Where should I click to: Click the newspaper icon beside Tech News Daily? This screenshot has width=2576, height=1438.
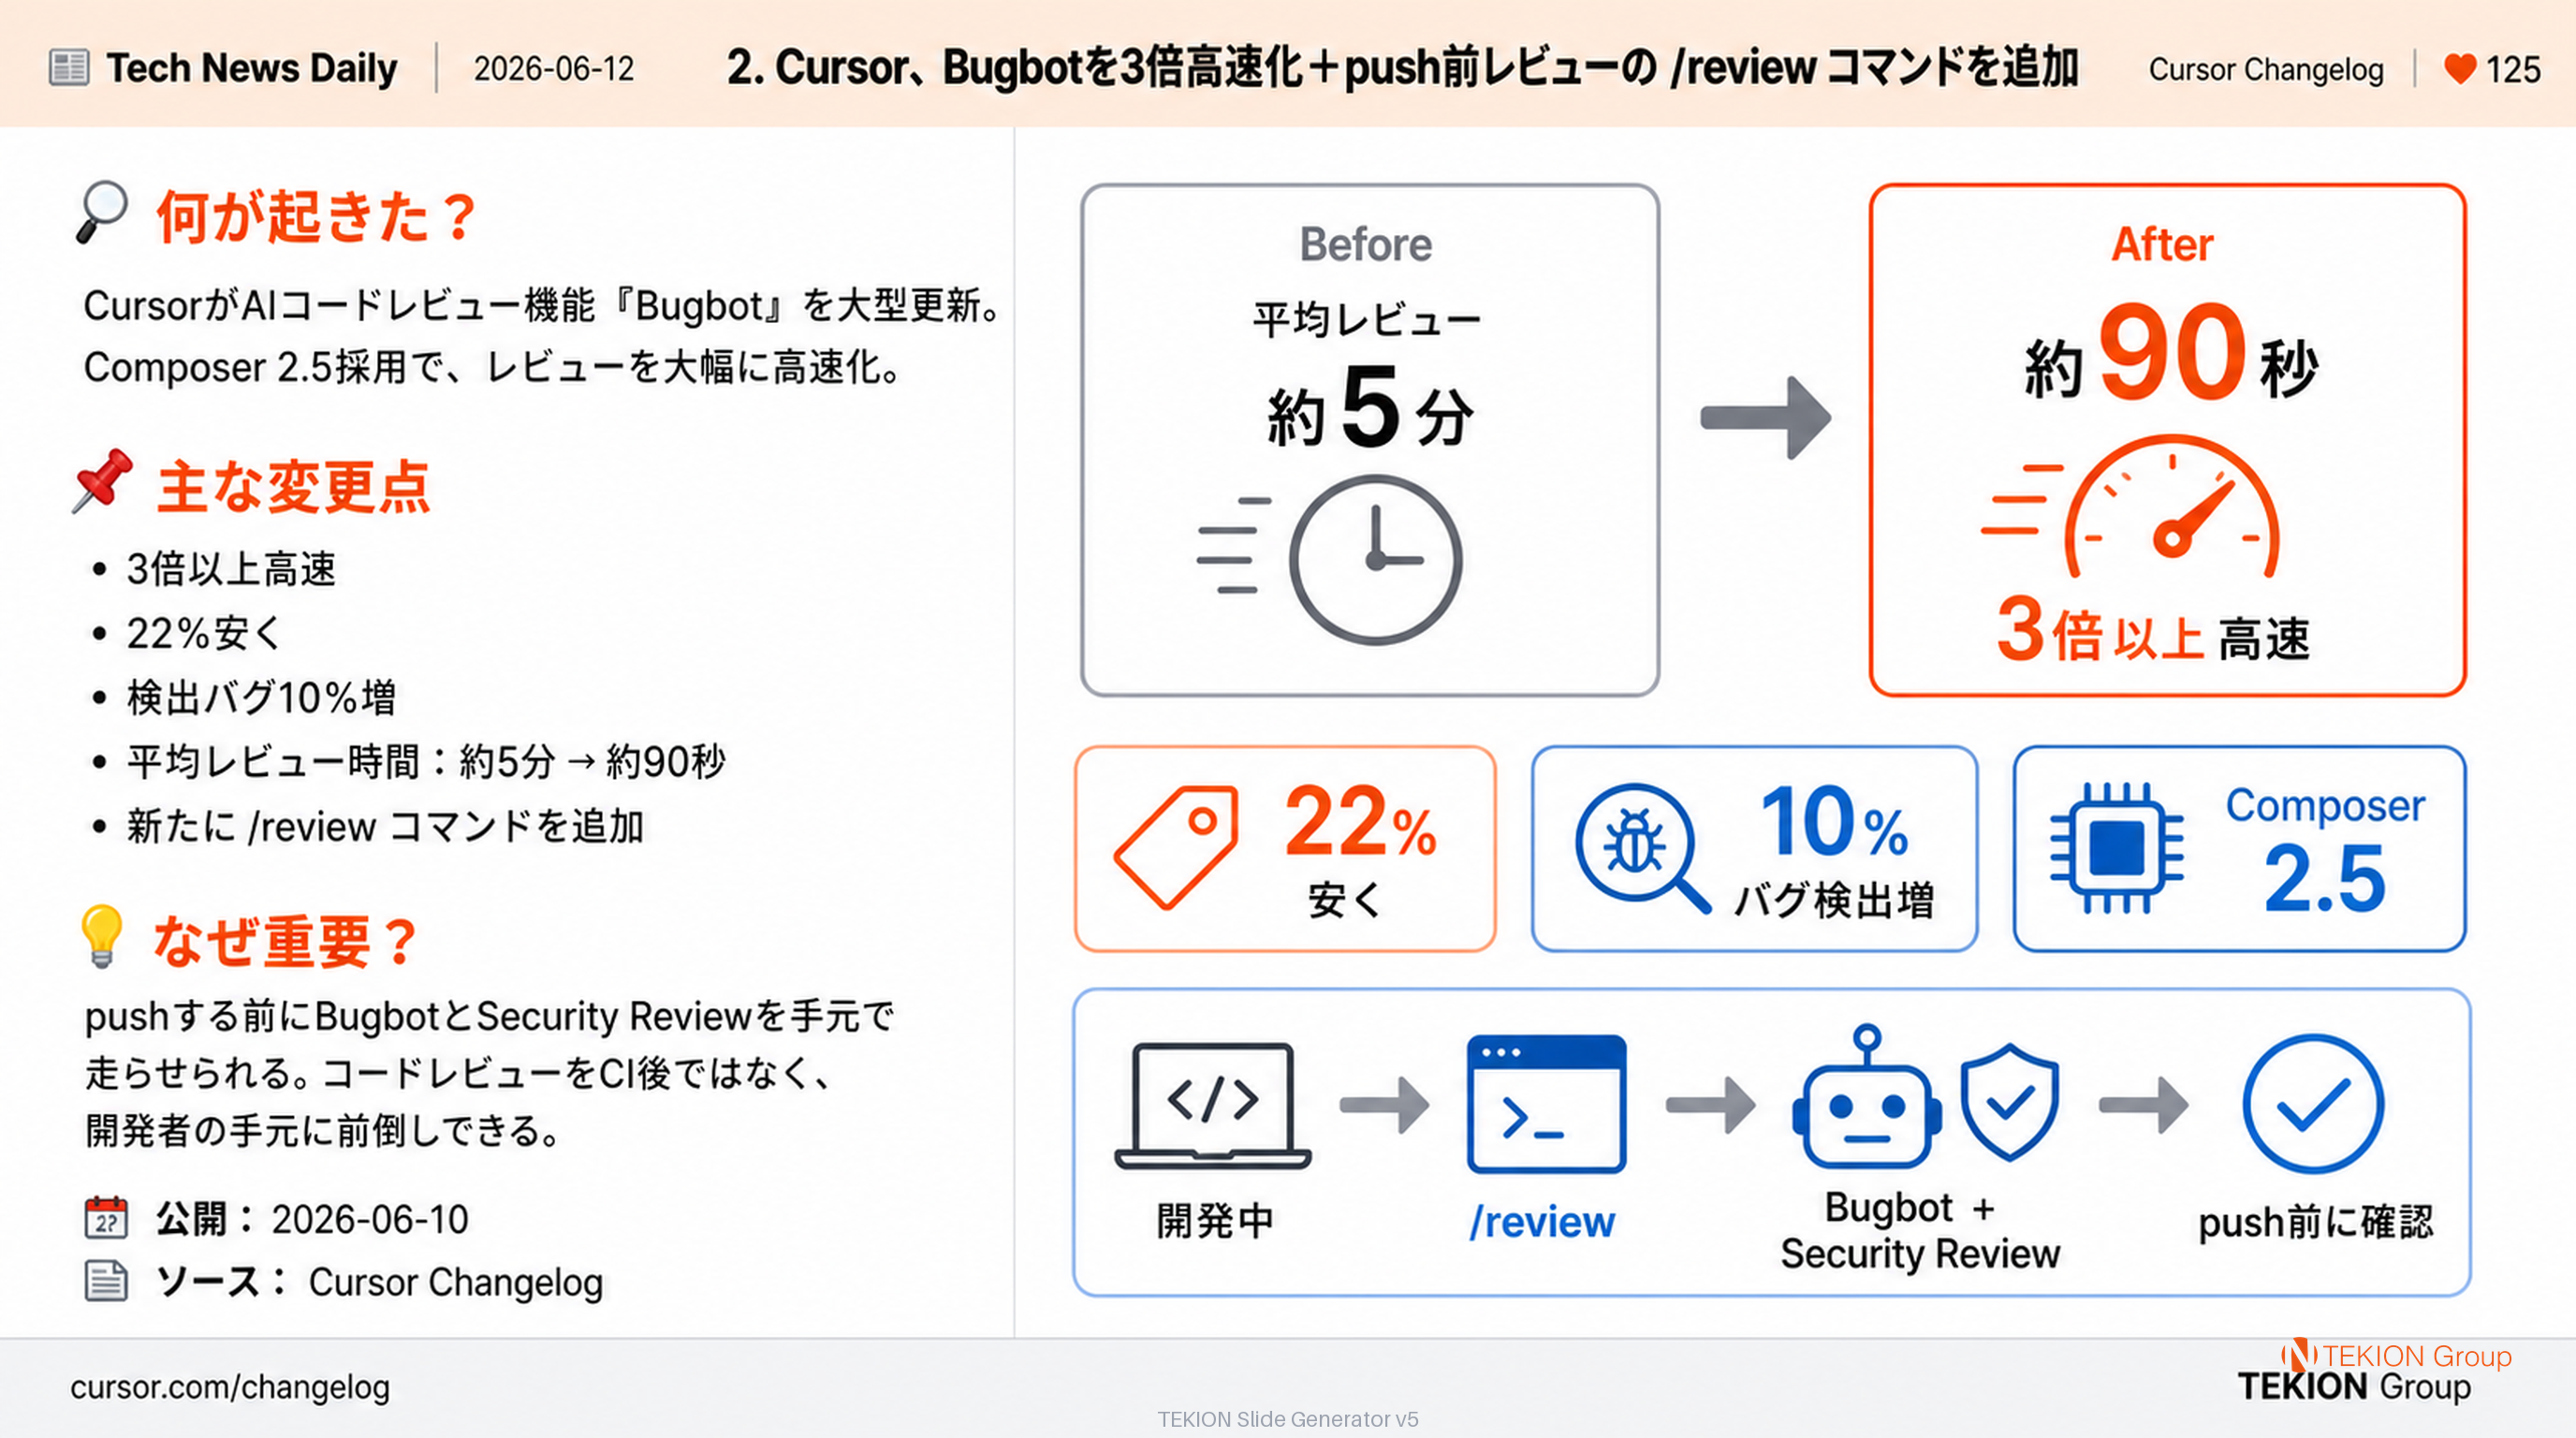click(x=69, y=68)
